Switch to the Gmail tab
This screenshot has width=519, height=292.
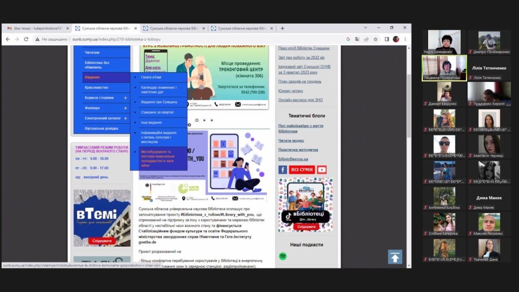pyautogui.click(x=37, y=28)
